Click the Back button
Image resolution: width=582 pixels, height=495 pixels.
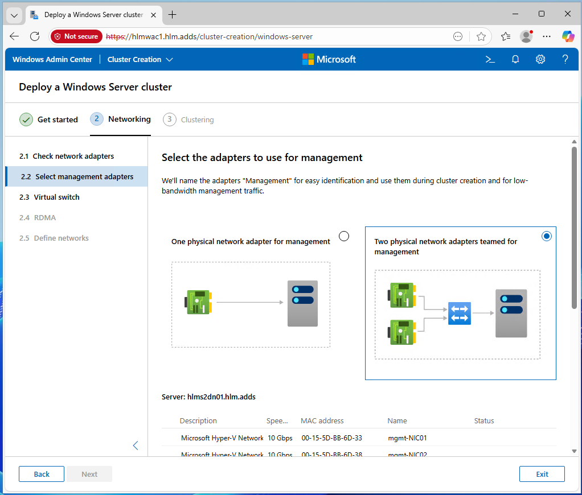tap(42, 474)
